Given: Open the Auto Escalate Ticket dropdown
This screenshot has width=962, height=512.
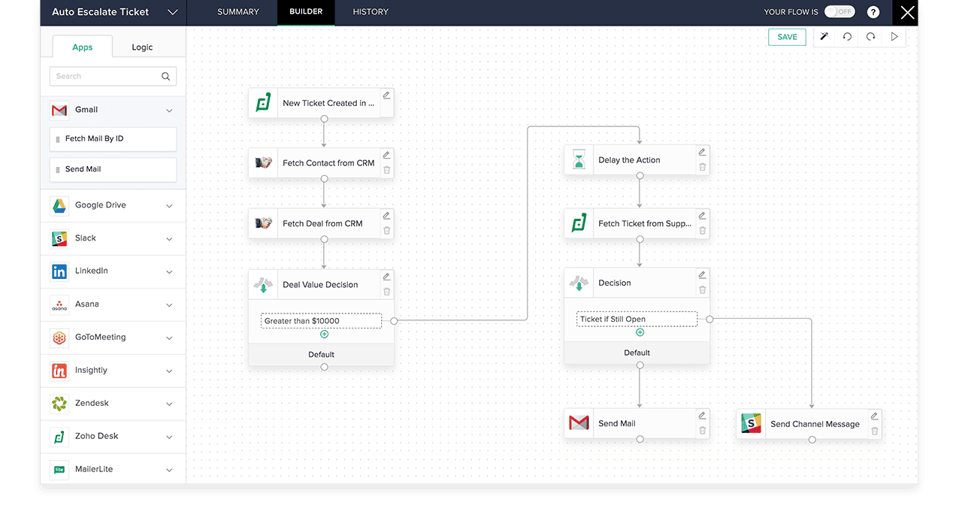Looking at the screenshot, I should pyautogui.click(x=172, y=12).
